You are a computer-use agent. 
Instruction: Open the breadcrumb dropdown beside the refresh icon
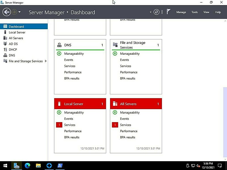[x=151, y=12]
